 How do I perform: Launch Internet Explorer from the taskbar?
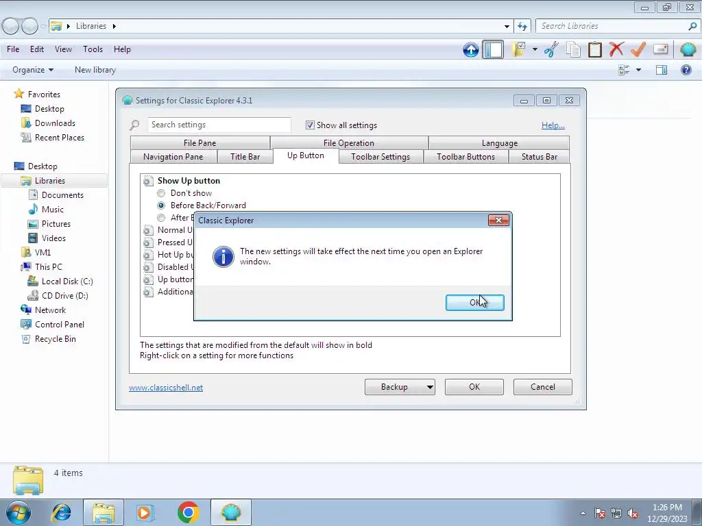61,512
